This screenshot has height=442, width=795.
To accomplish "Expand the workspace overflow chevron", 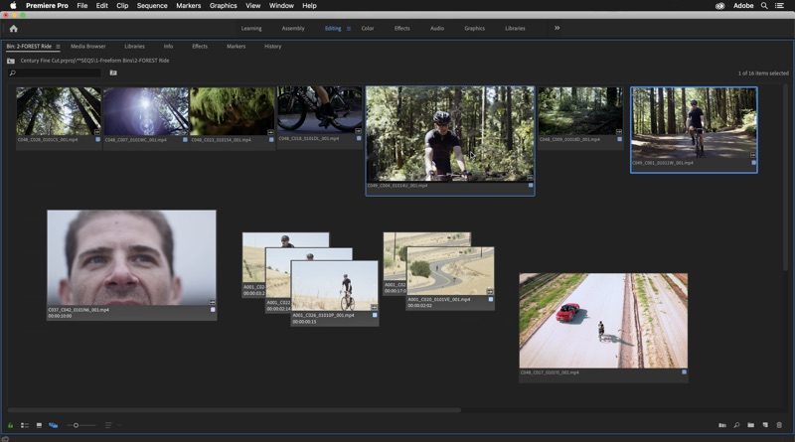I will click(x=556, y=28).
